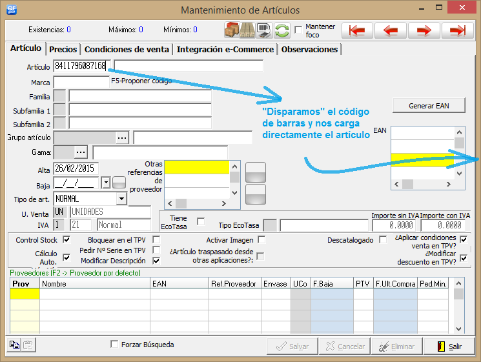Toggle Modificar Descripción checkbox

tap(156, 261)
